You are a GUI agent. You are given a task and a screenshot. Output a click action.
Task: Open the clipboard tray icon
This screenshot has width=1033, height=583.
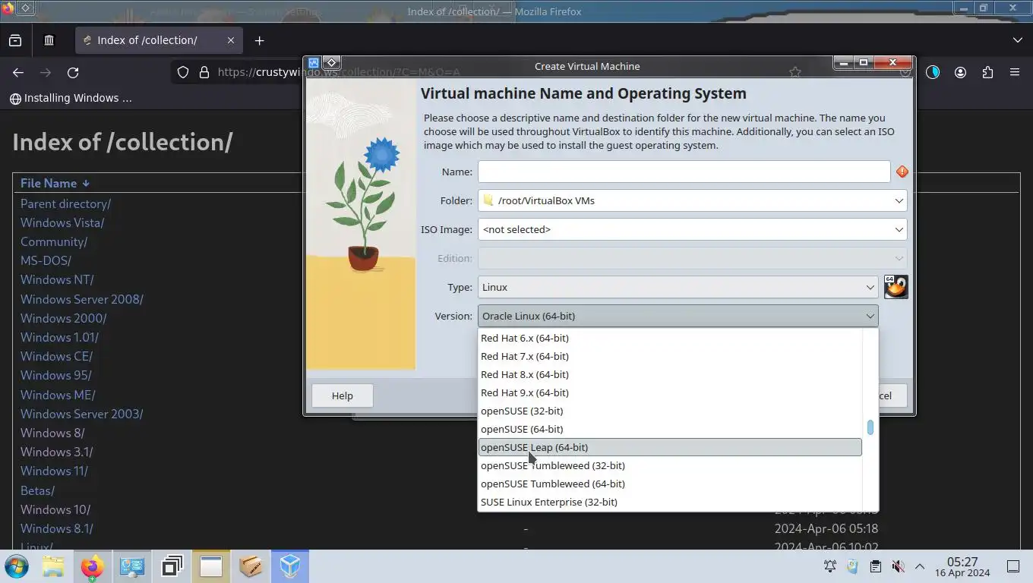click(x=875, y=566)
